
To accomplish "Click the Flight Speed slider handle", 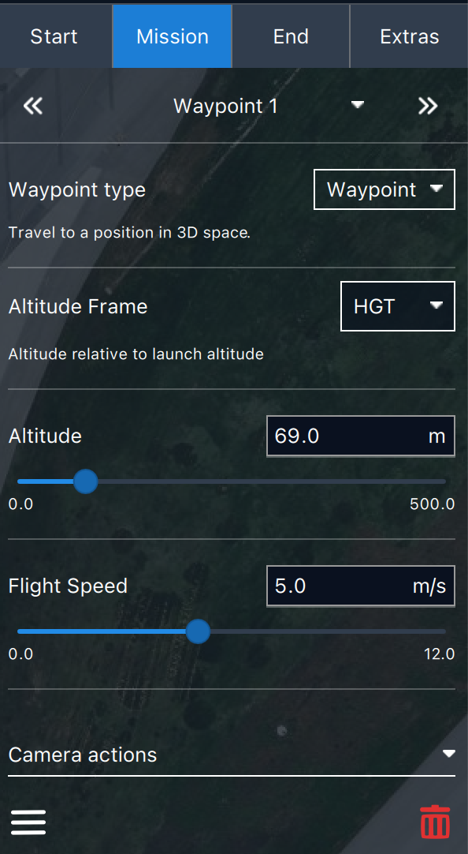I will [198, 631].
